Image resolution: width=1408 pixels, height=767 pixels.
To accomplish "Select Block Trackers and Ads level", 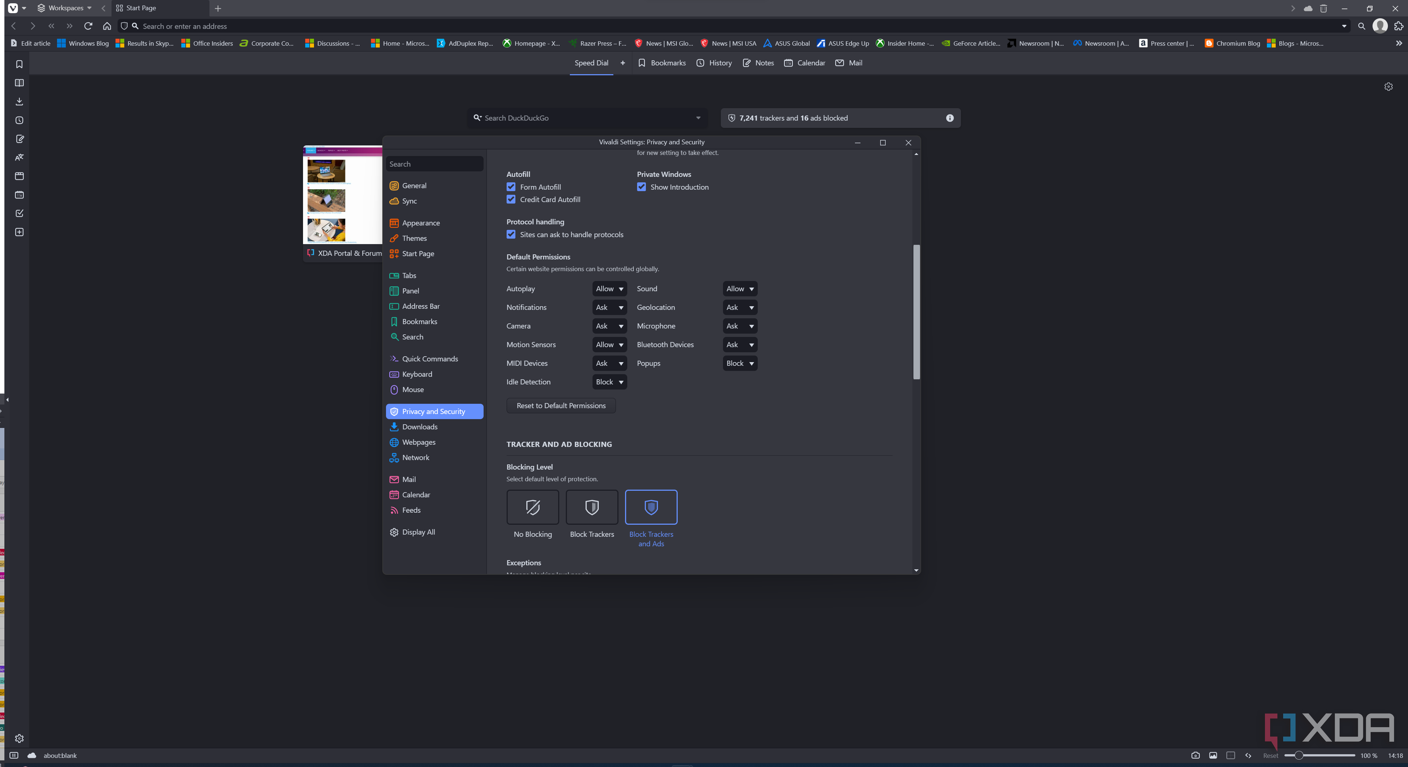I will click(651, 507).
